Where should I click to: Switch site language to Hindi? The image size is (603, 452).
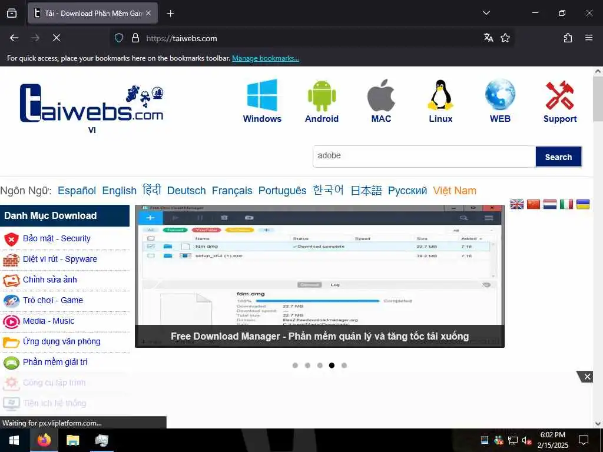pyautogui.click(x=151, y=190)
